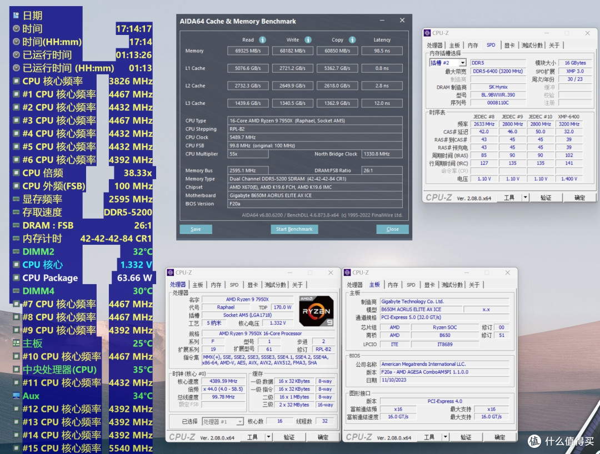Click the CPU-Z title icon in the mainboard window
The height and width of the screenshot is (454, 600).
pyautogui.click(x=347, y=273)
